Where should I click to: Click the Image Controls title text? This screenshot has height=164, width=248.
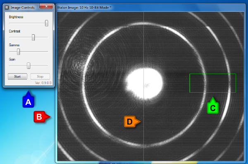click(x=22, y=7)
